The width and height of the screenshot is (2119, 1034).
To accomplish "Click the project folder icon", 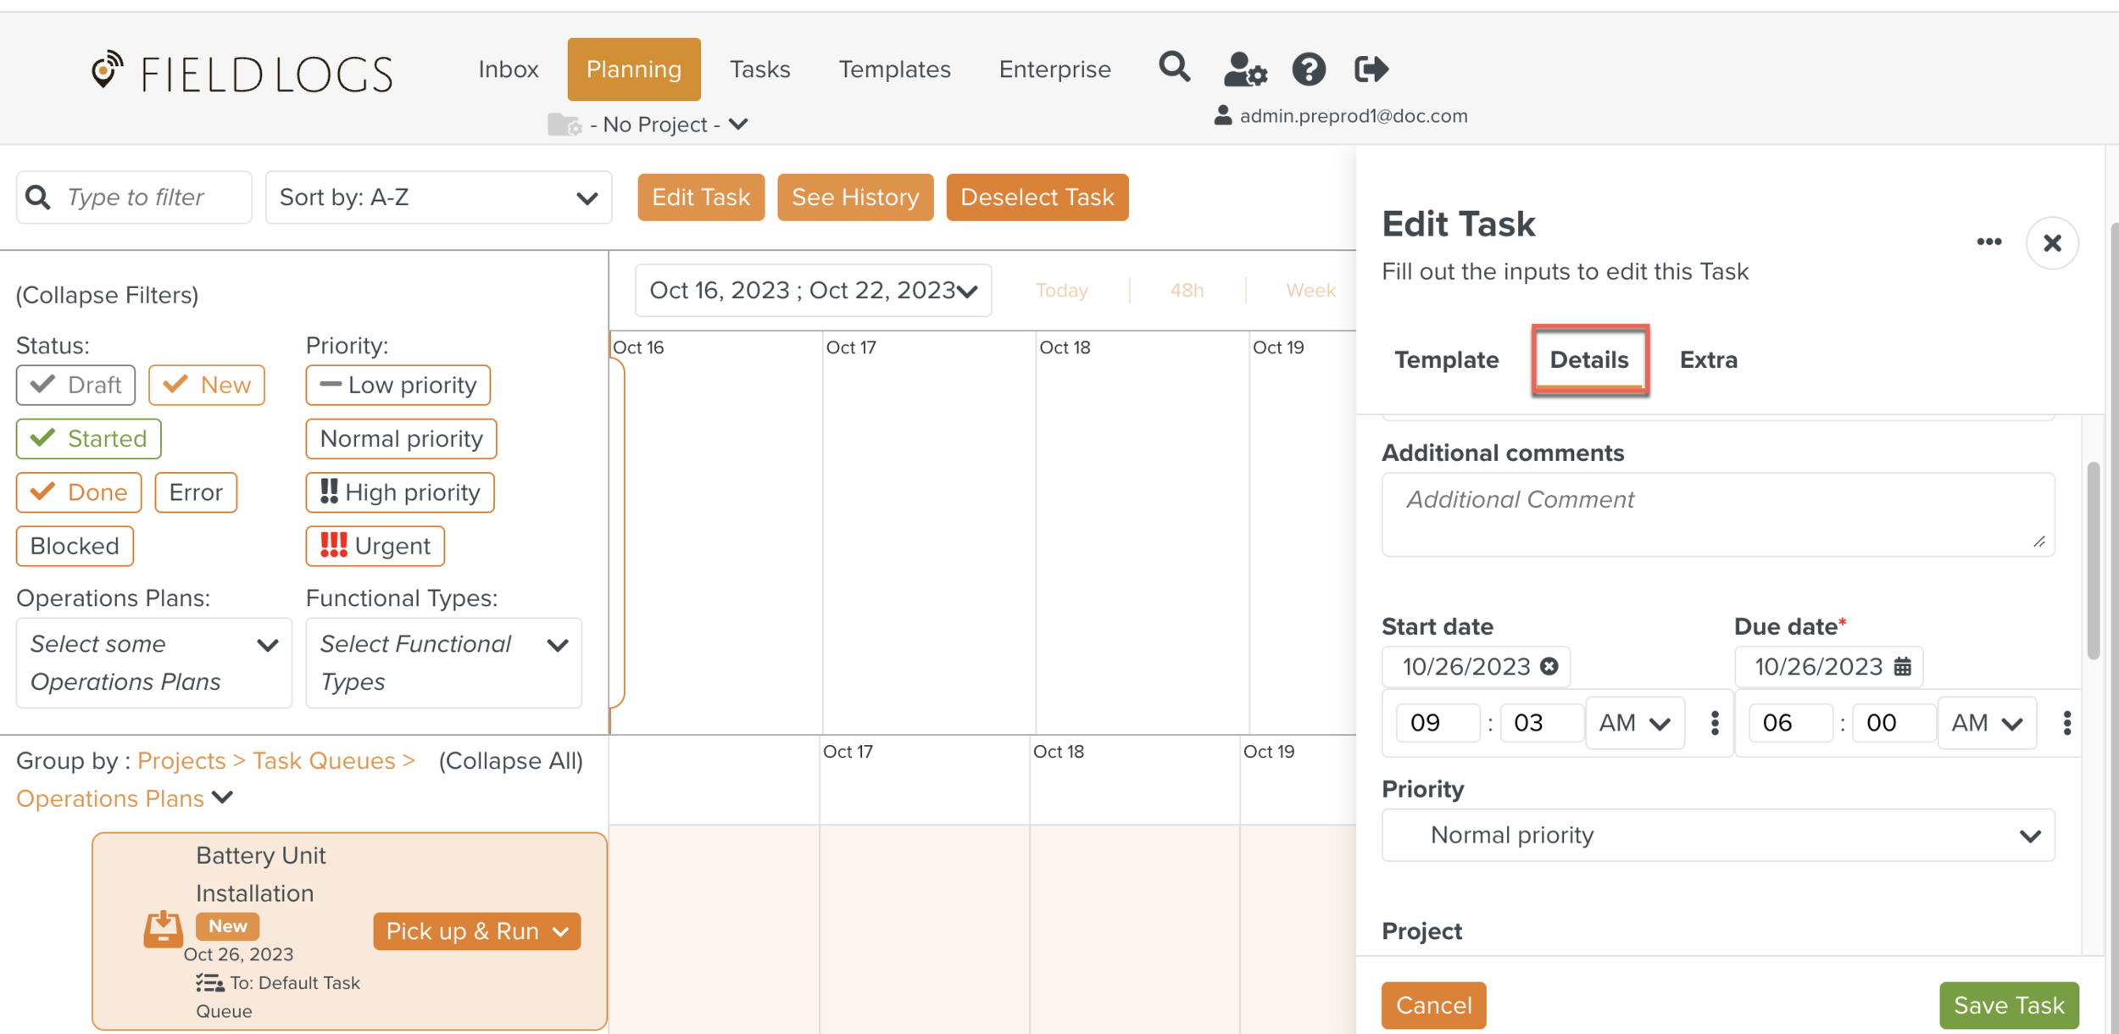I will [564, 125].
